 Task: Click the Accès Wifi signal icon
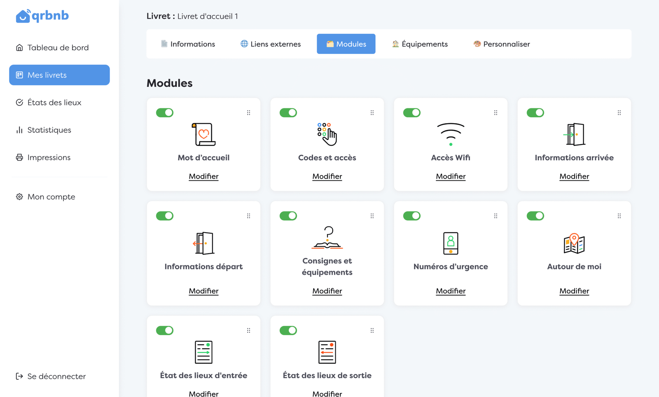[451, 134]
